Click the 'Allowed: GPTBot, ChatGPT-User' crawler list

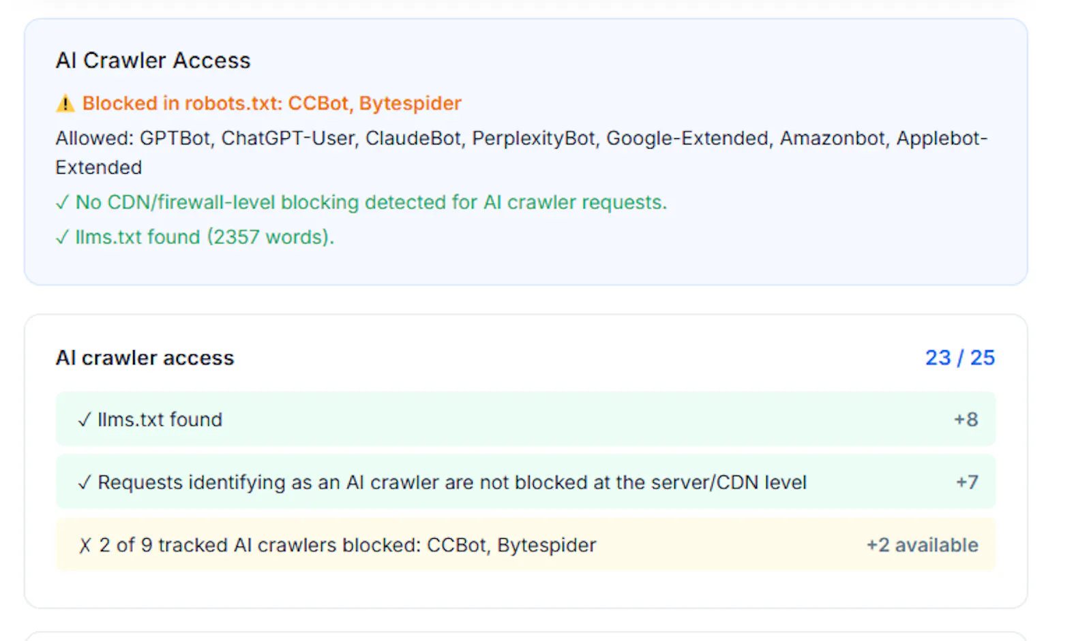[x=522, y=153]
